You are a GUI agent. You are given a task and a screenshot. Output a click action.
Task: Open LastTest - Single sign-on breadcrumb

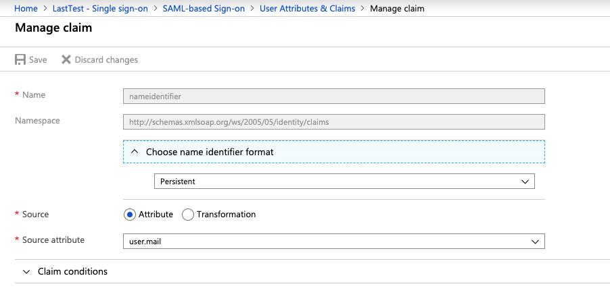point(100,8)
